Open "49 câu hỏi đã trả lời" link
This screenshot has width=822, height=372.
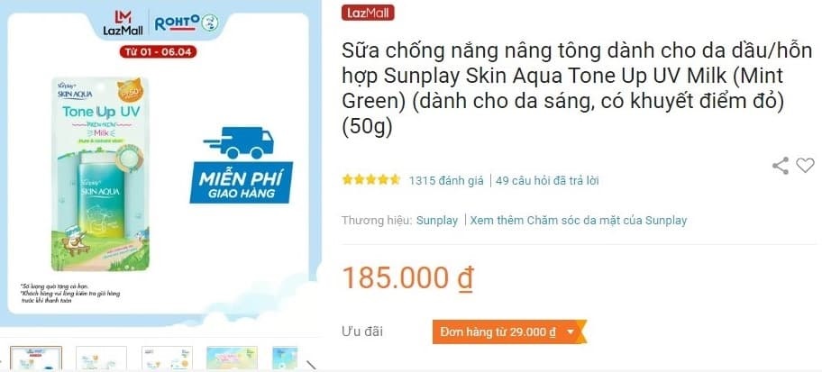pos(547,181)
